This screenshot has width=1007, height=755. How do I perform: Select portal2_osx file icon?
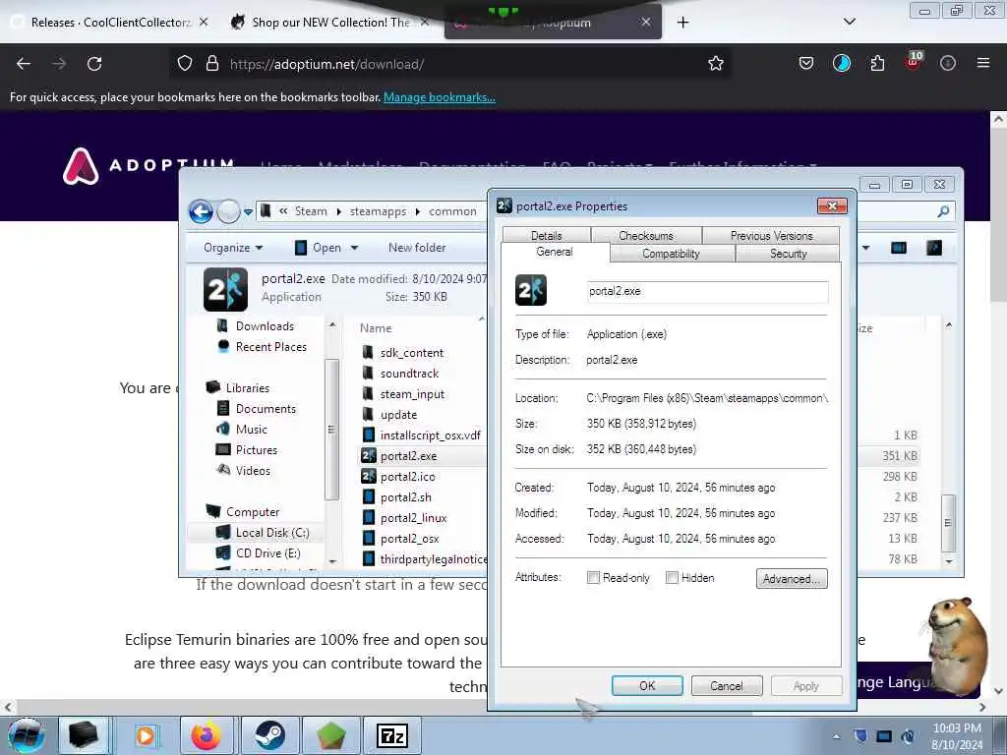point(368,538)
